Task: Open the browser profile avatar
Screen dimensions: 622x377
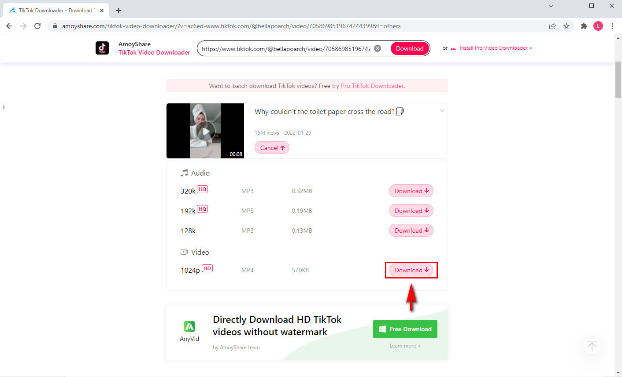Action: coord(598,26)
